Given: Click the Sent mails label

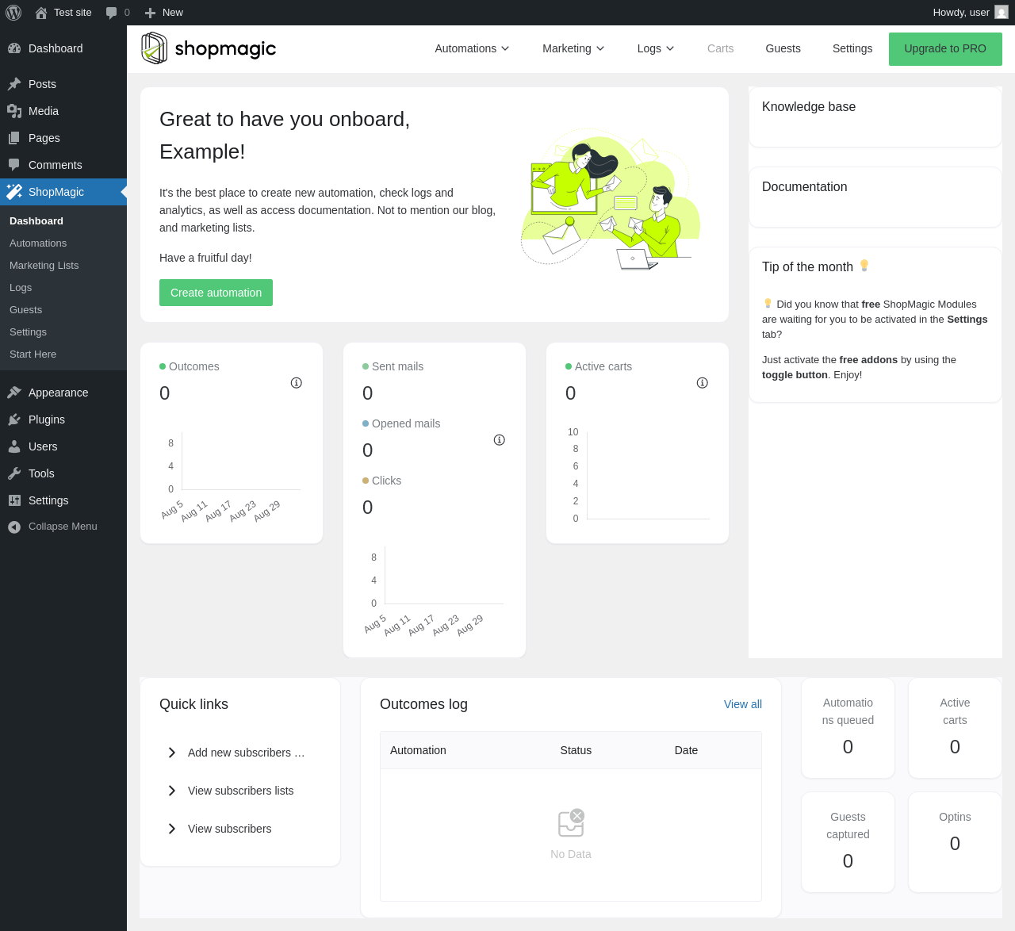Looking at the screenshot, I should 397,366.
